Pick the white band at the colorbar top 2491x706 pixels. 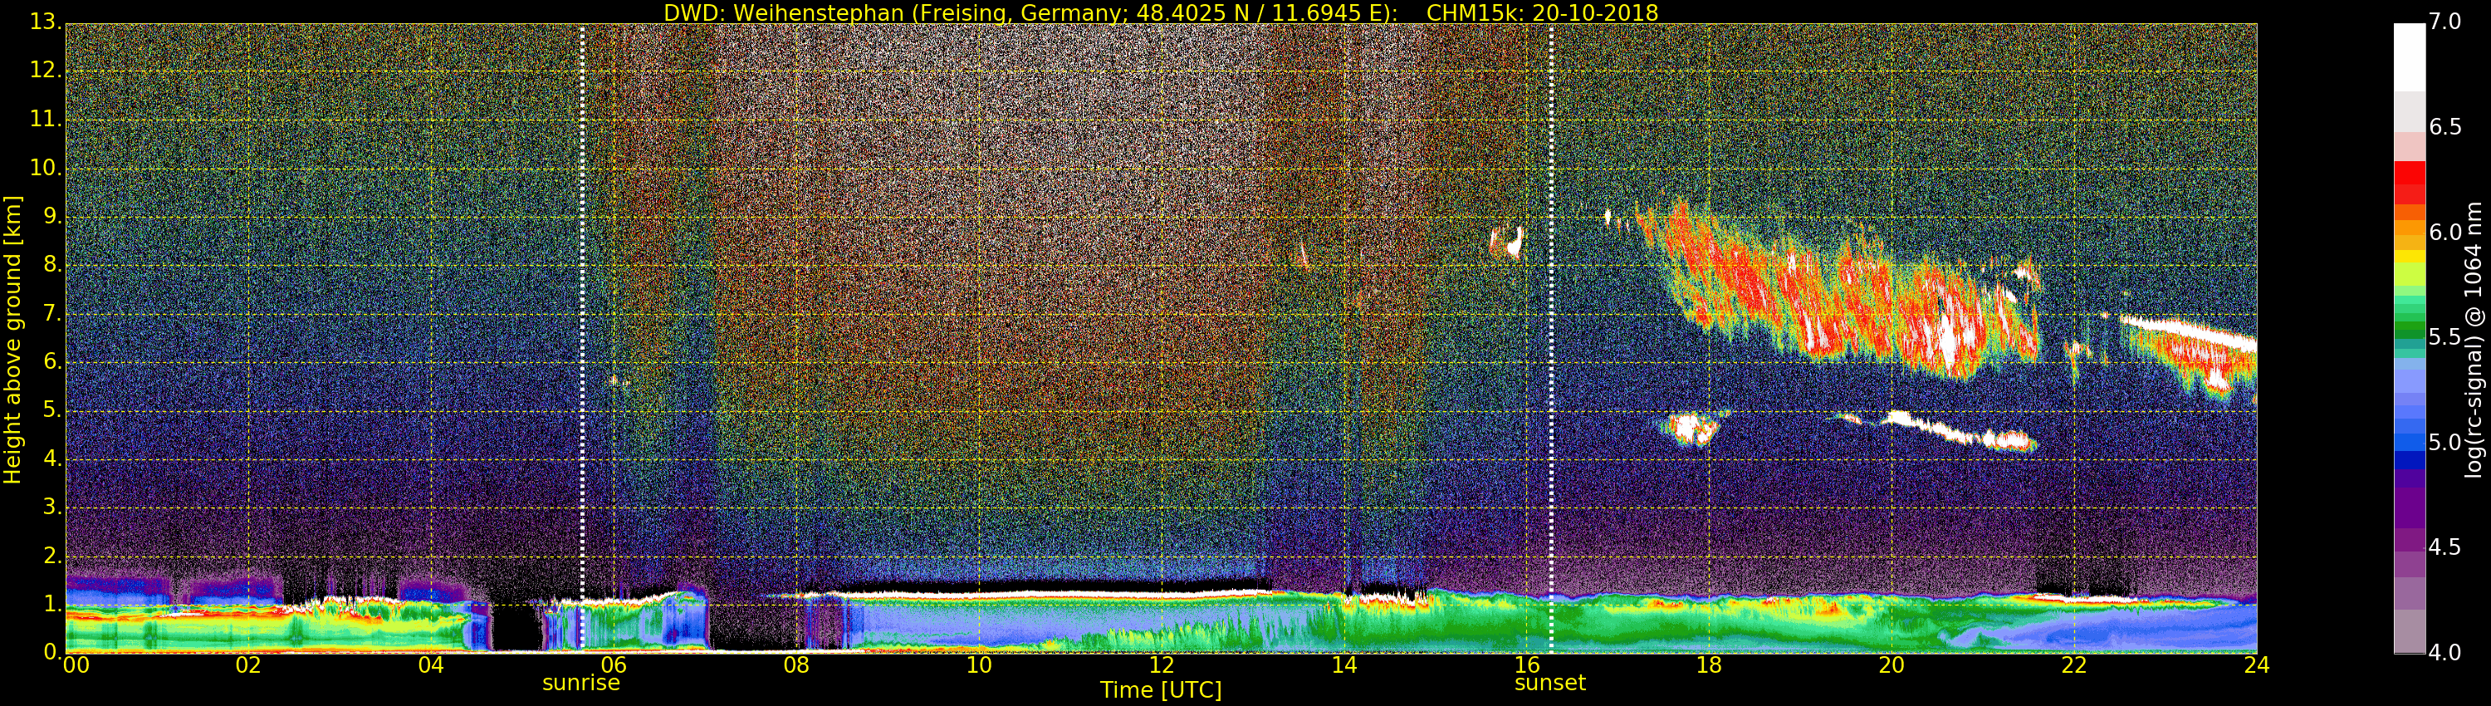2409,58
